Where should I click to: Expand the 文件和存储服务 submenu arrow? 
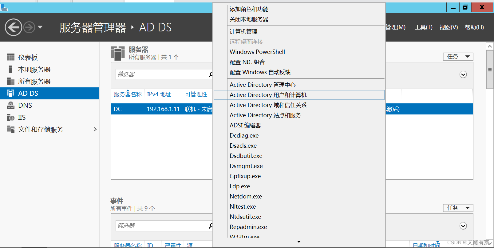click(x=95, y=129)
